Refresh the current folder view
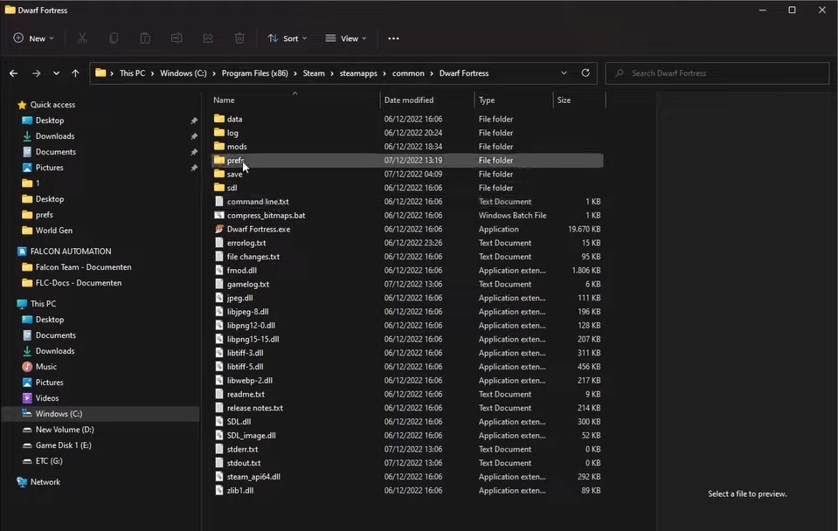 click(x=585, y=72)
